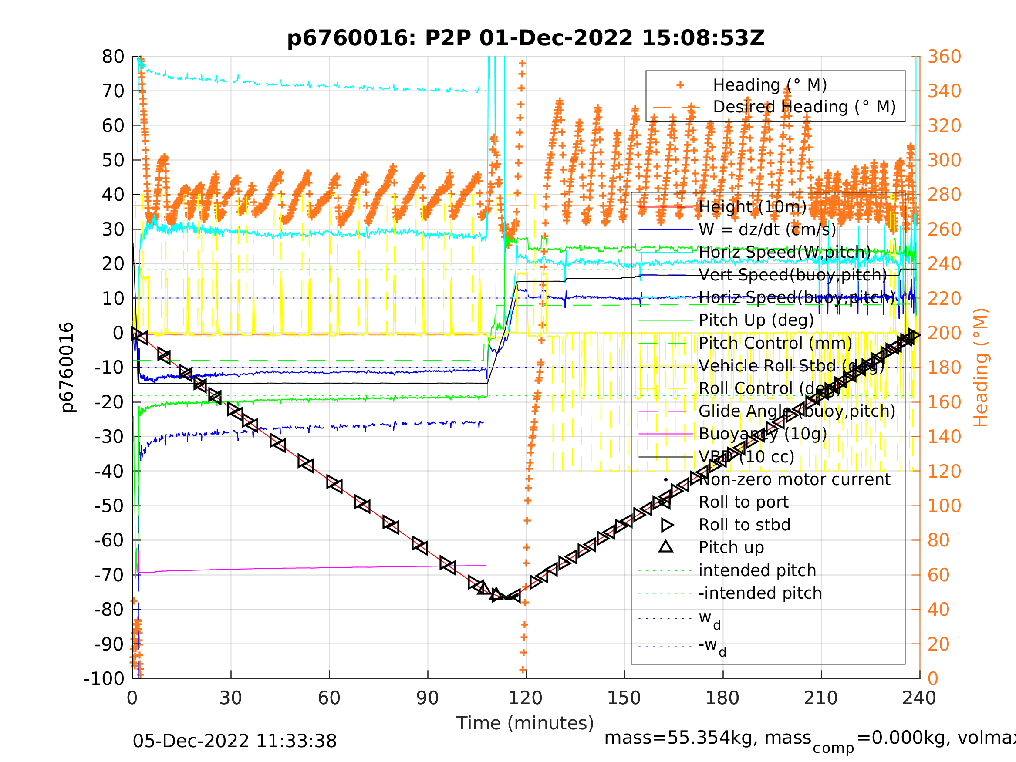Viewport: 1016px width, 762px height.
Task: Select the VBD (10 cc) legend entry
Action: click(746, 457)
